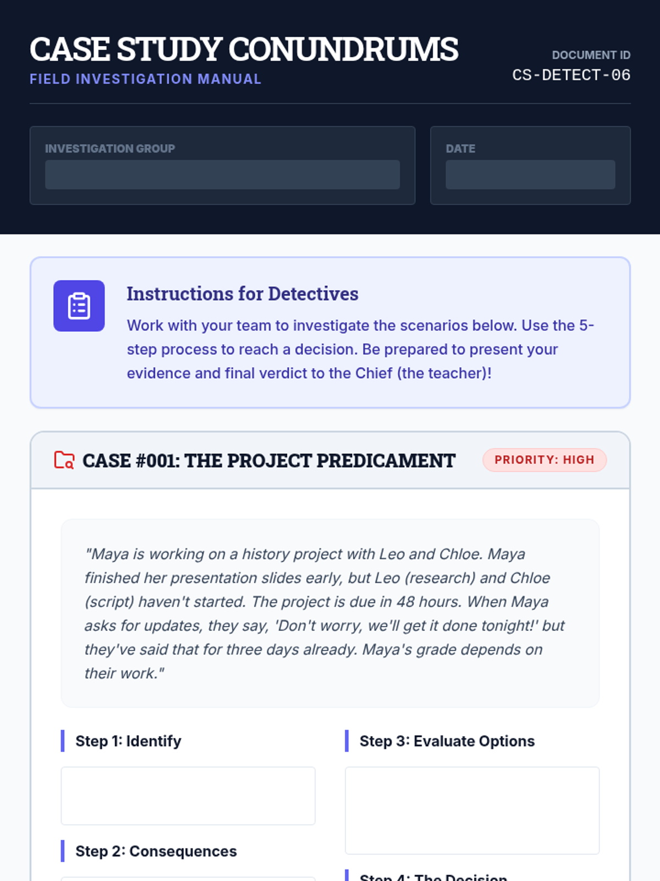Select the Case Study Conundrums title
This screenshot has width=660, height=881.
click(x=244, y=49)
